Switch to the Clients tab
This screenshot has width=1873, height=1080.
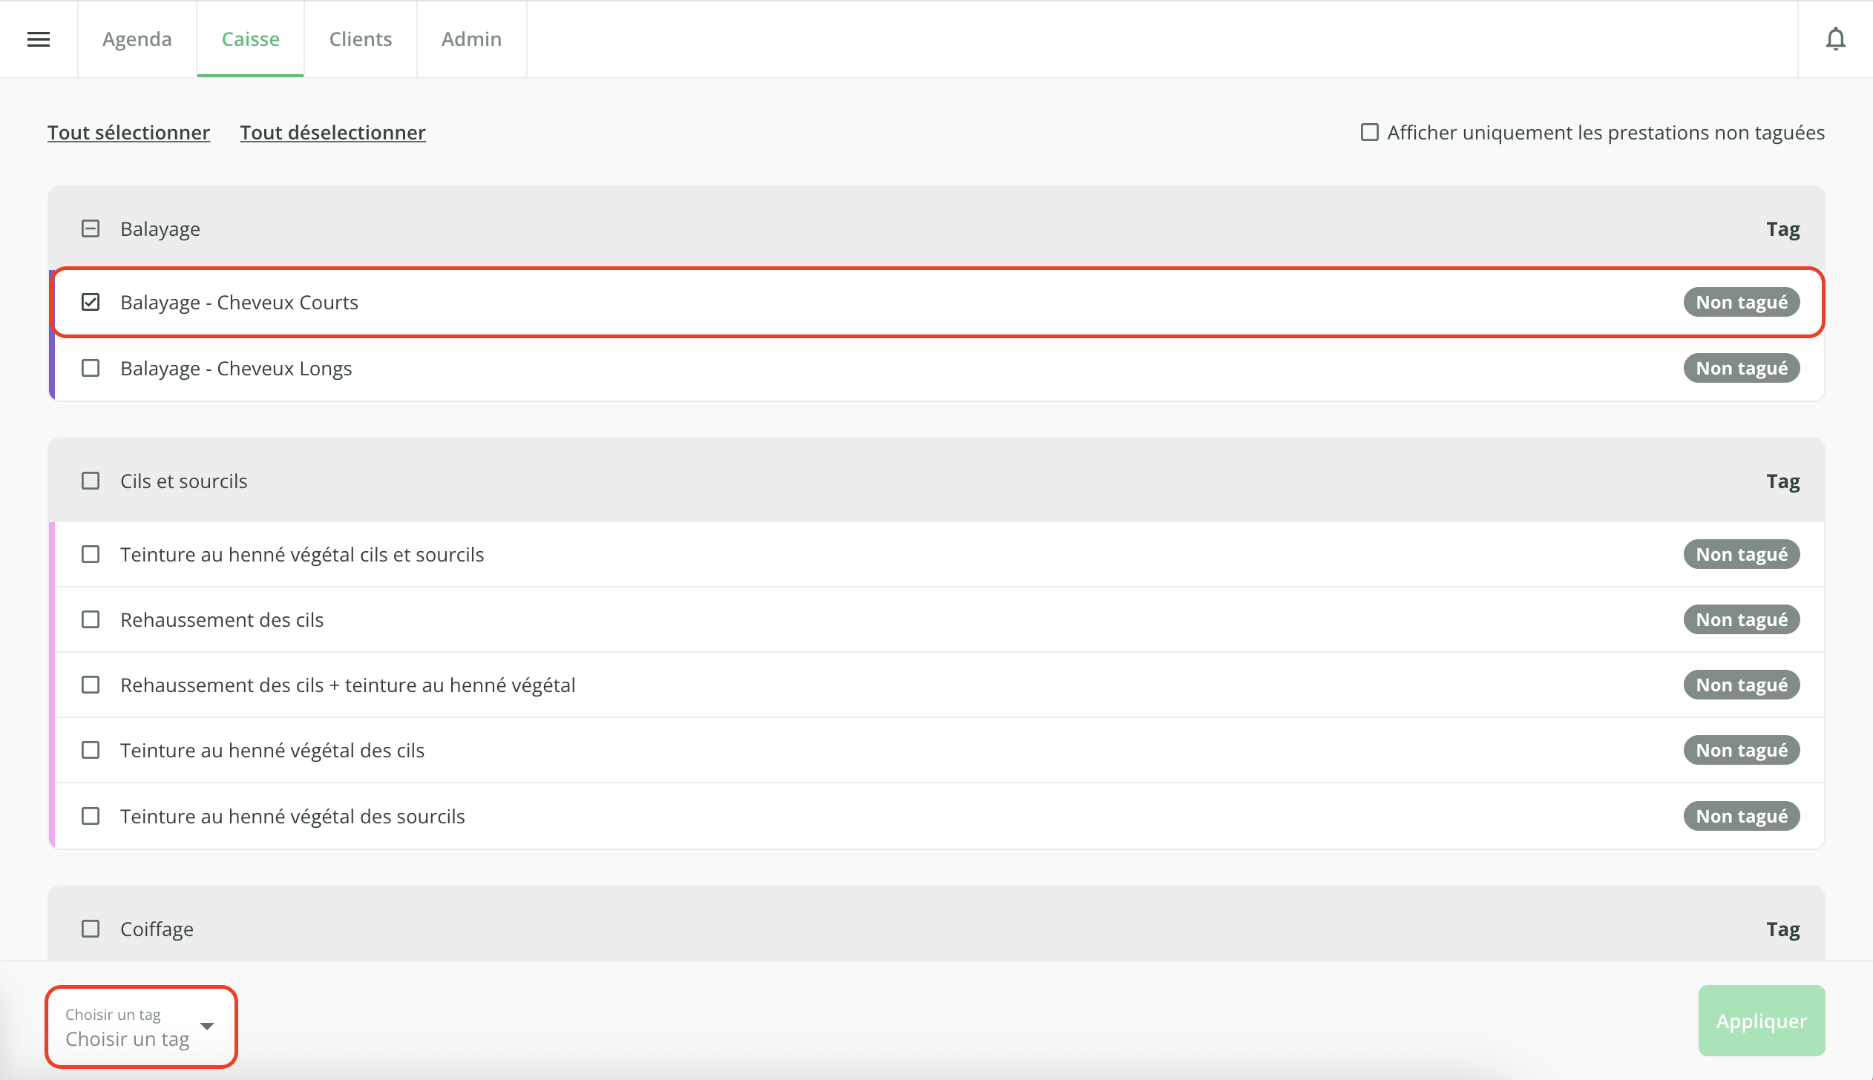pos(361,39)
